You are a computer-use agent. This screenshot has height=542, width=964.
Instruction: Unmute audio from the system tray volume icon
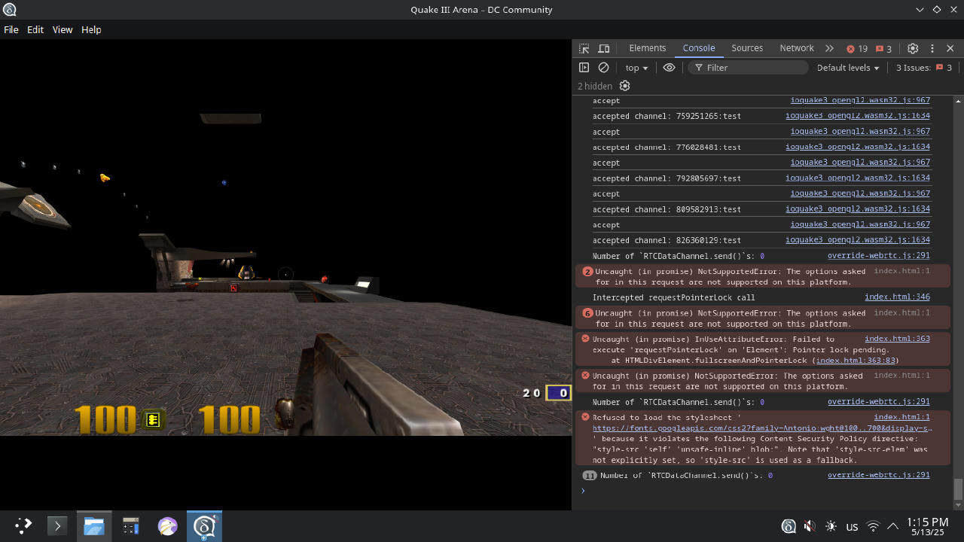tap(810, 526)
